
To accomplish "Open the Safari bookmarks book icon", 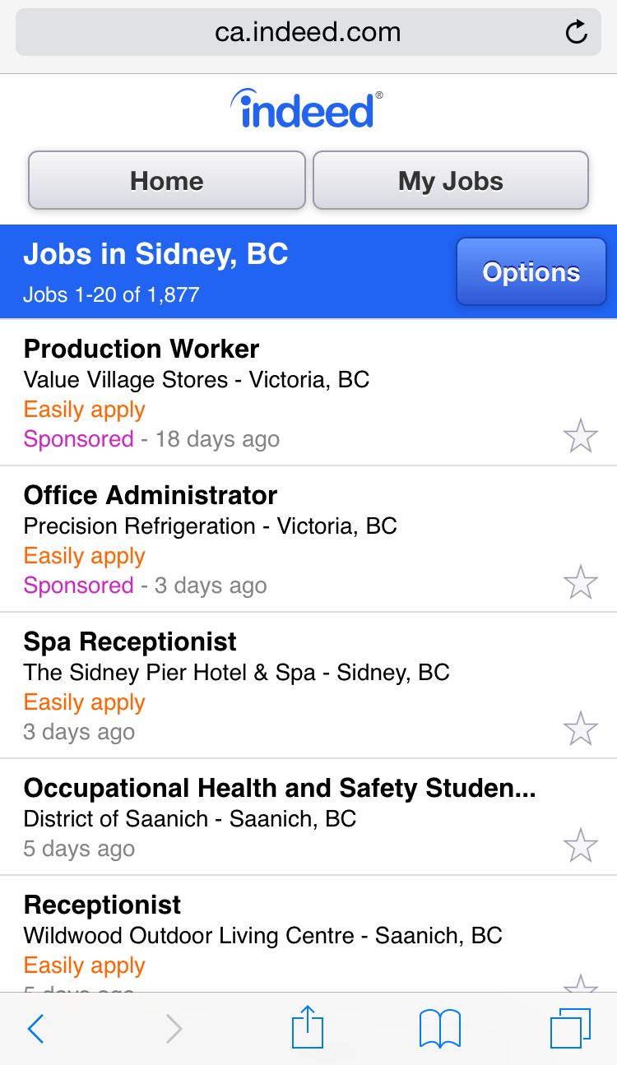I will click(439, 1029).
